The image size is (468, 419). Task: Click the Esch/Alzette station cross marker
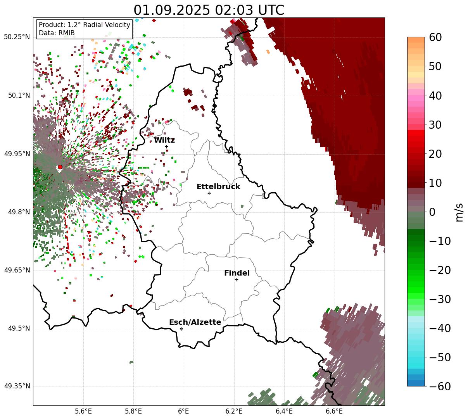[x=181, y=329]
